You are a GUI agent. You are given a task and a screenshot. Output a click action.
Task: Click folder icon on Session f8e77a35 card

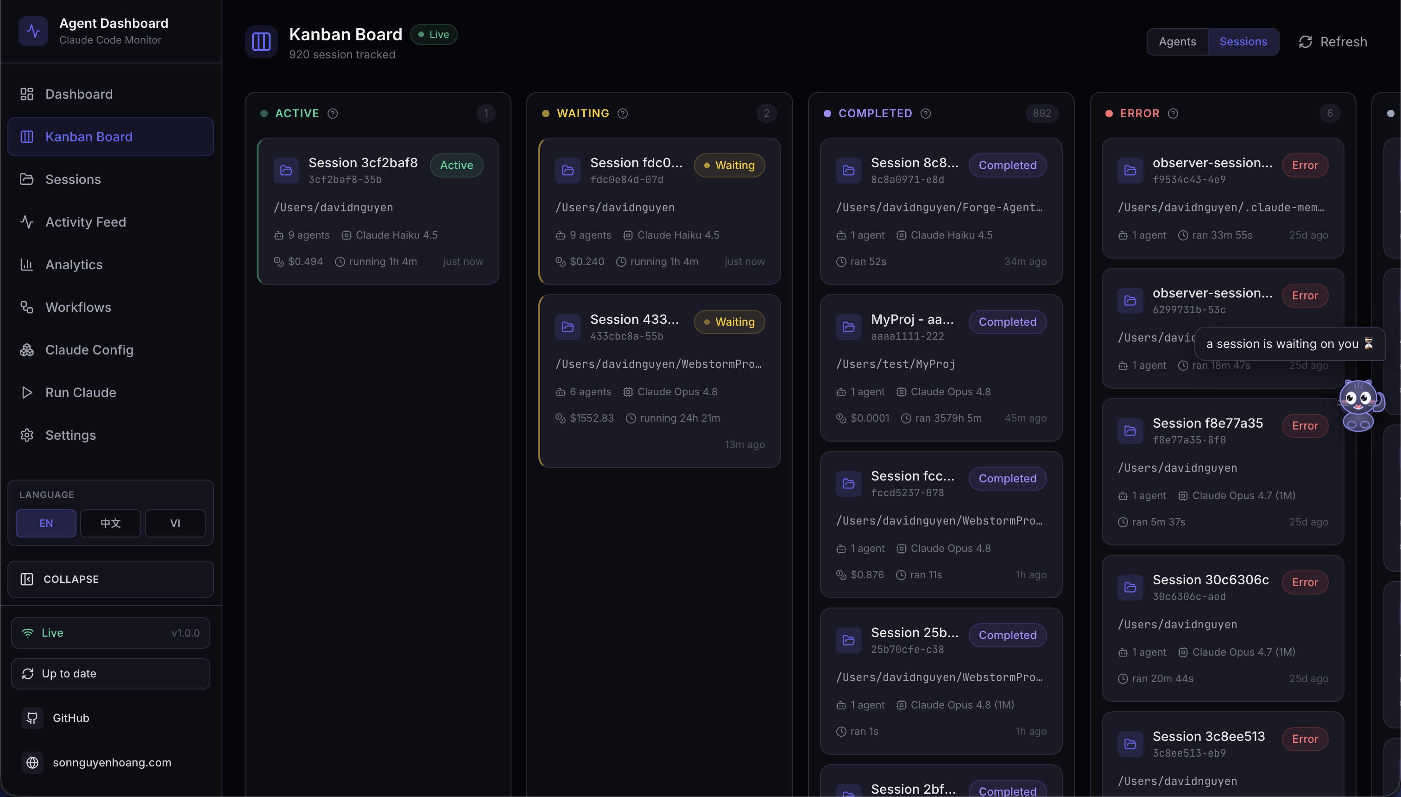coord(1130,431)
